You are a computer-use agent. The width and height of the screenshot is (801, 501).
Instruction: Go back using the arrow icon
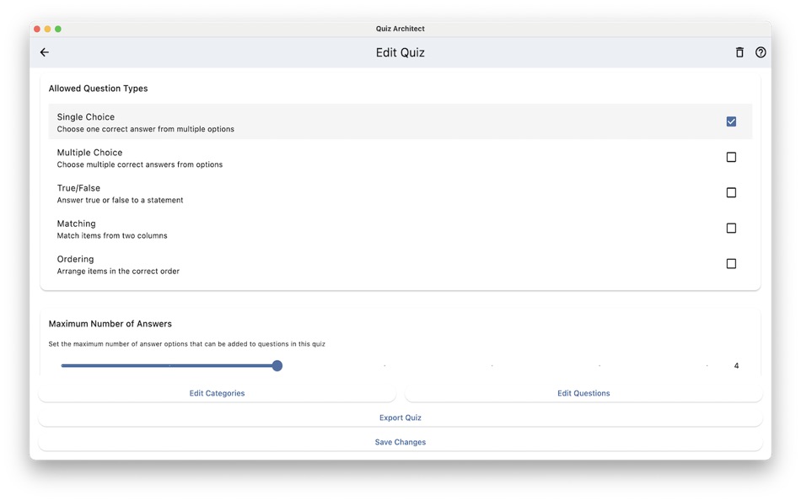click(45, 52)
